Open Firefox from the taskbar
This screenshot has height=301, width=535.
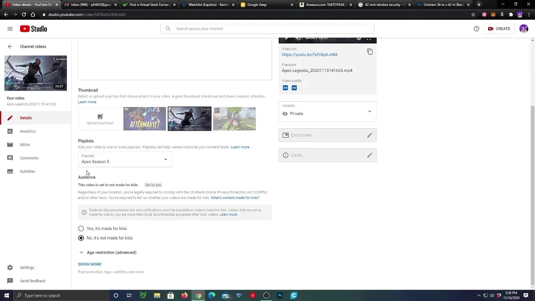pos(184,296)
